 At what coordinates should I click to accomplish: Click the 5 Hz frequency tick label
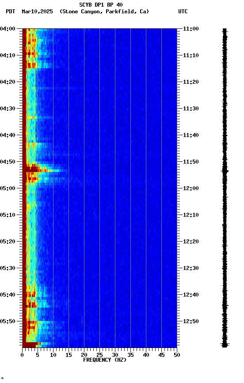click(38, 355)
